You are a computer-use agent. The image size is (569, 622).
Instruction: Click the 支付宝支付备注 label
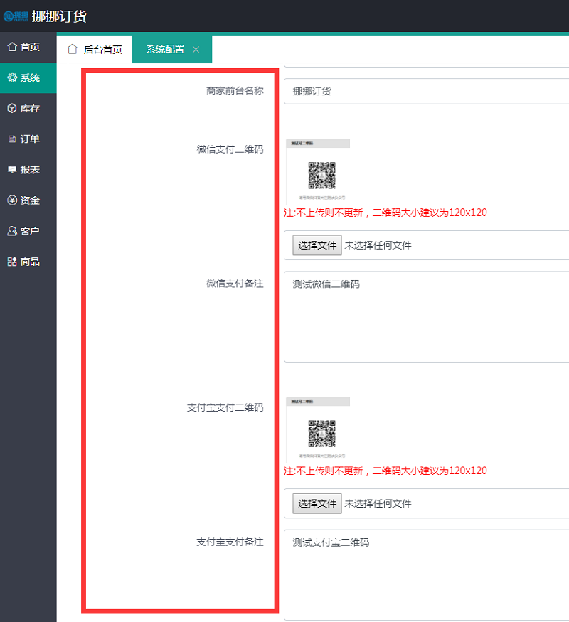click(x=230, y=542)
